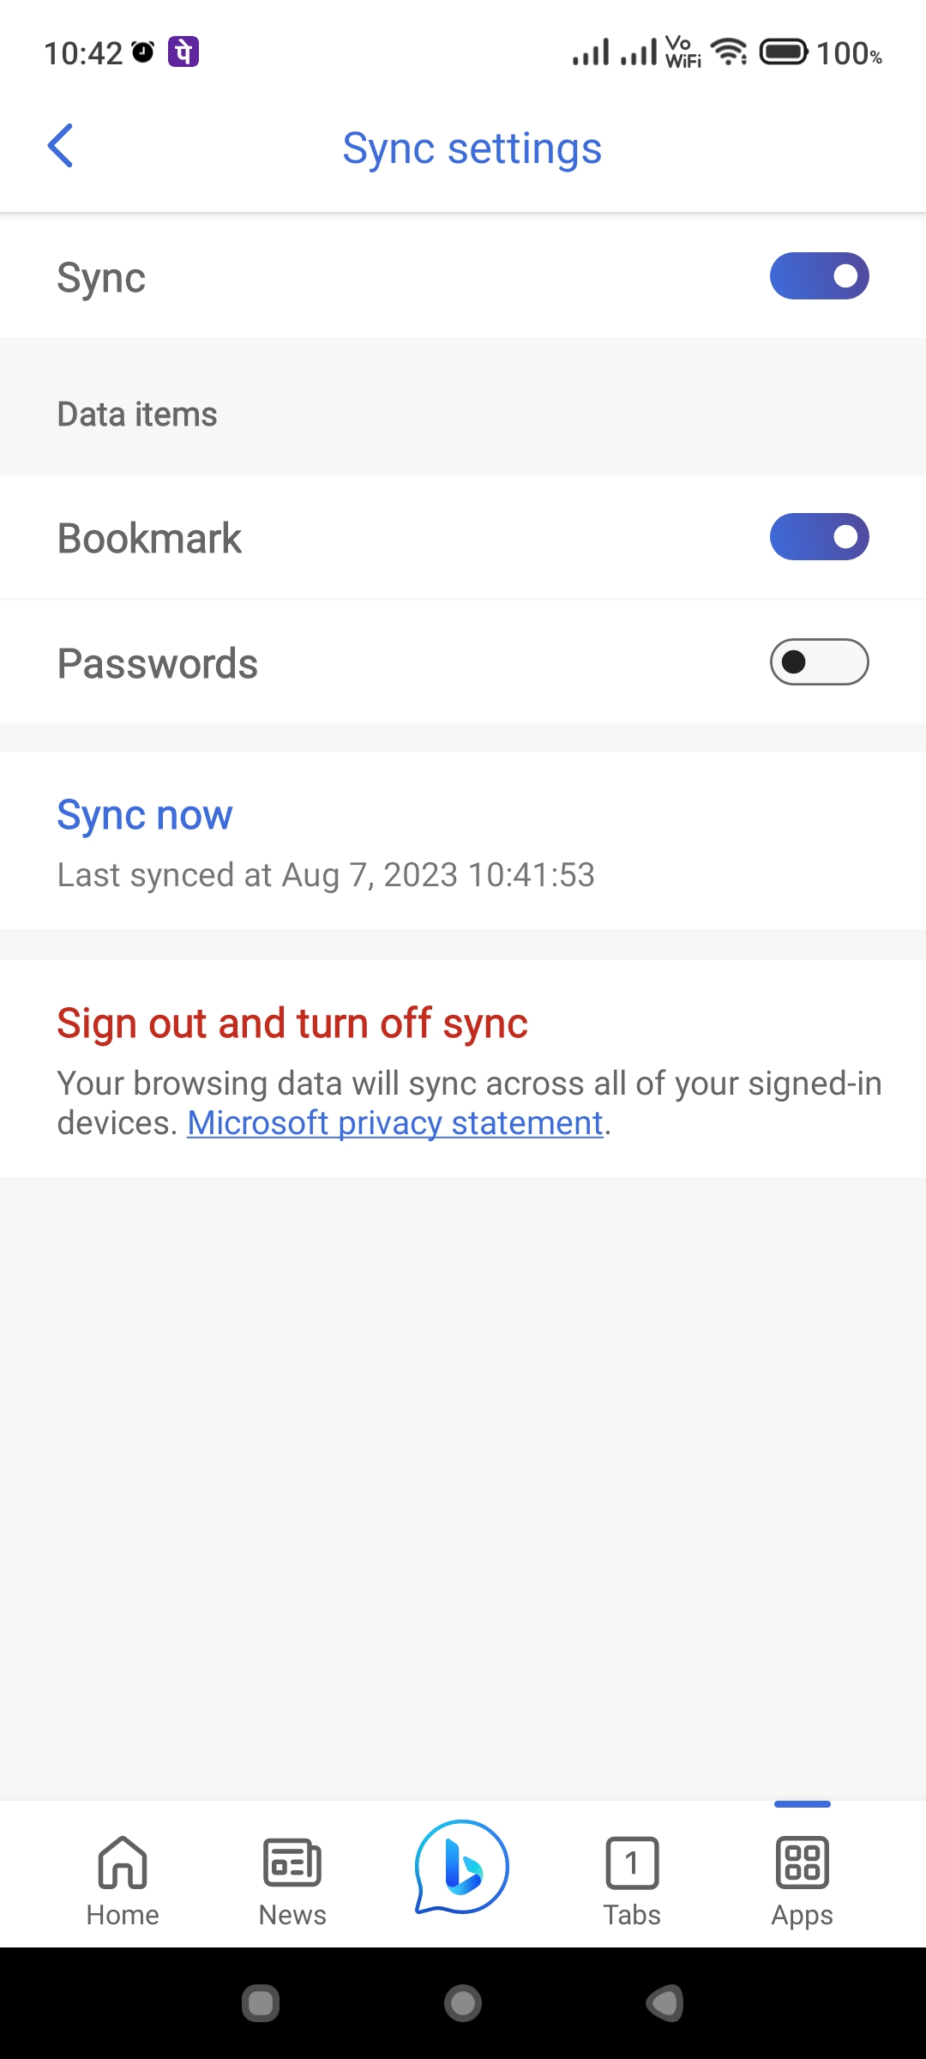Tap Sync now

145,814
